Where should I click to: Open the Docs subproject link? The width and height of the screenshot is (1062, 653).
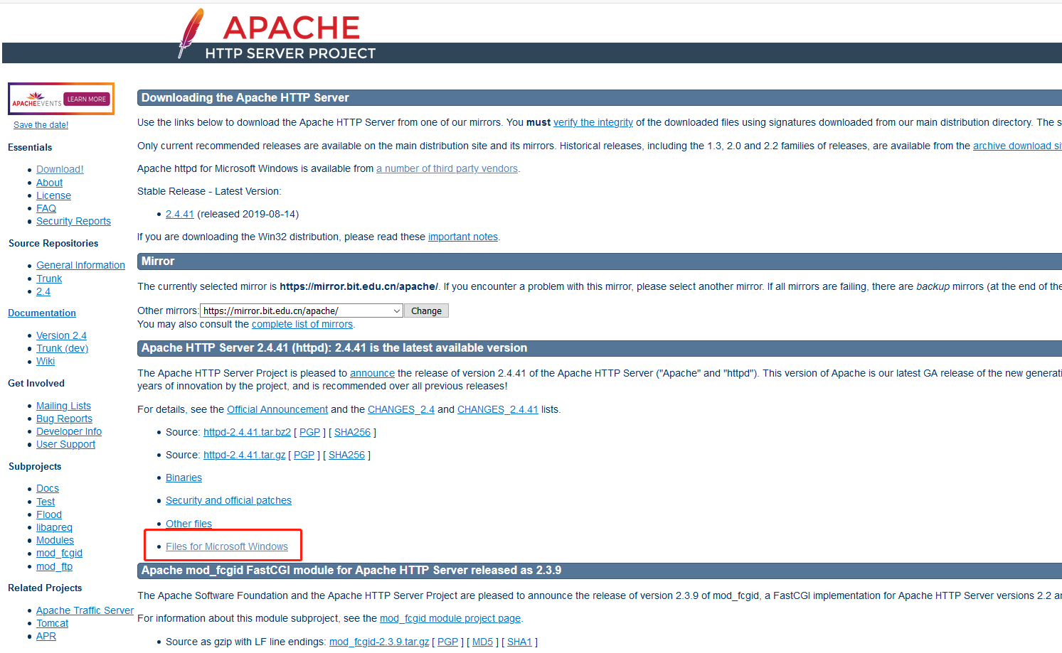48,488
